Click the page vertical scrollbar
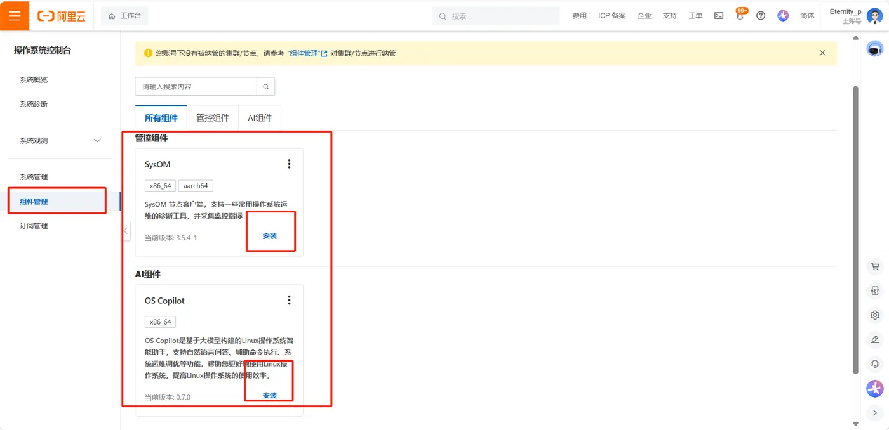889x430 pixels. 855,230
